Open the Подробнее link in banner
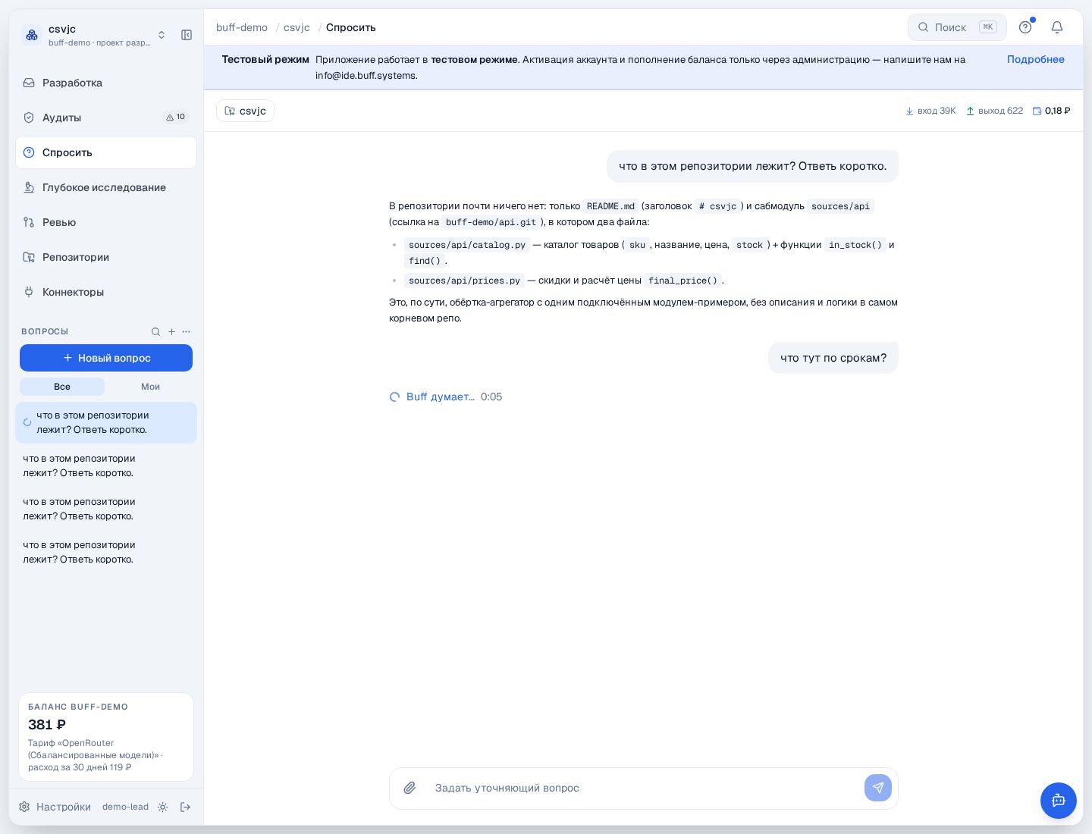The height and width of the screenshot is (834, 1092). 1035,59
